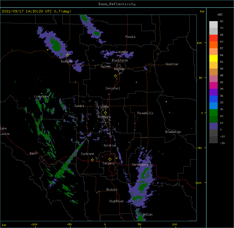This screenshot has height=228, width=234.
Task: Click the Airdrie label
Action: point(110,145)
